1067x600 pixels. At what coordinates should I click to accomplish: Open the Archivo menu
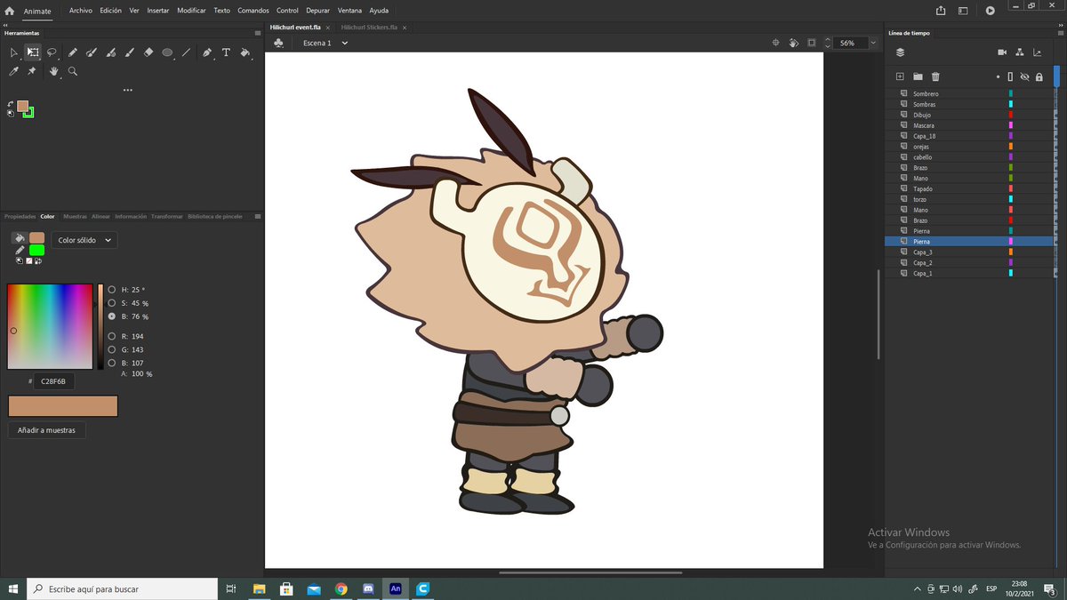pos(81,11)
